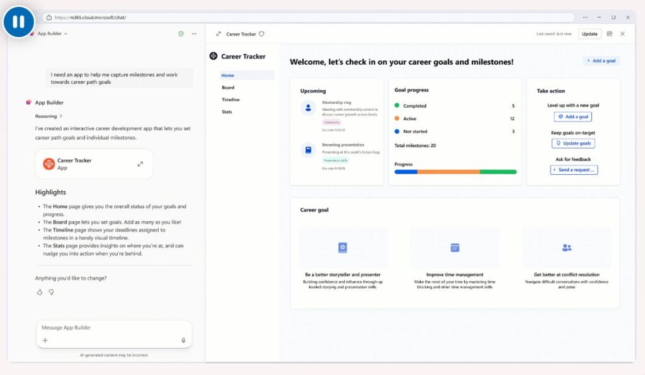
Task: Switch to the Board page
Action: point(228,87)
